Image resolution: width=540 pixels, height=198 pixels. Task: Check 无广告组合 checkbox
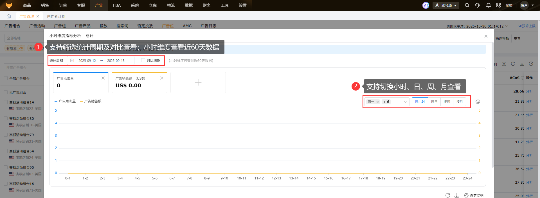6,92
